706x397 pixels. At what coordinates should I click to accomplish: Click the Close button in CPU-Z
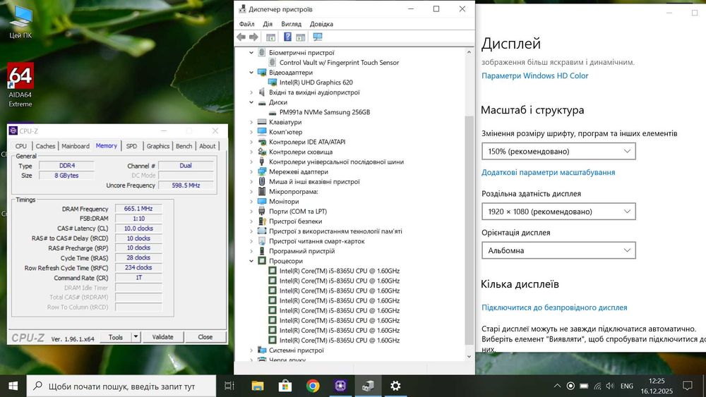pos(205,337)
